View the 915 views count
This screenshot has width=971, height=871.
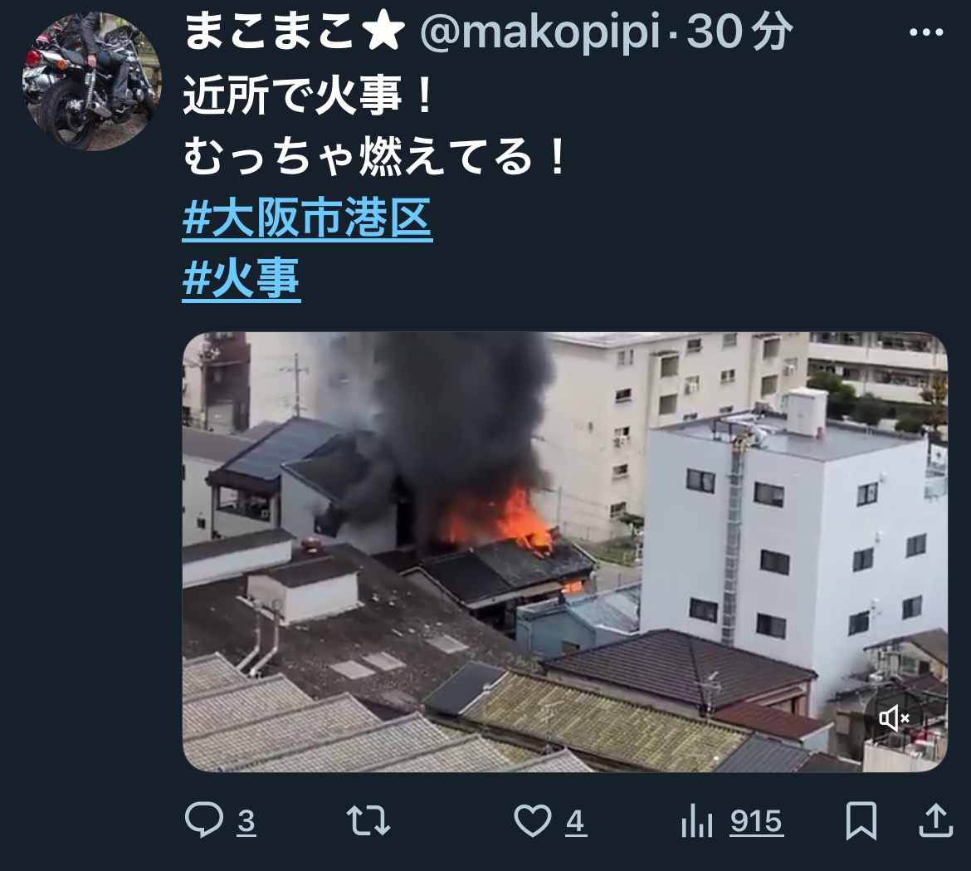[x=756, y=821]
